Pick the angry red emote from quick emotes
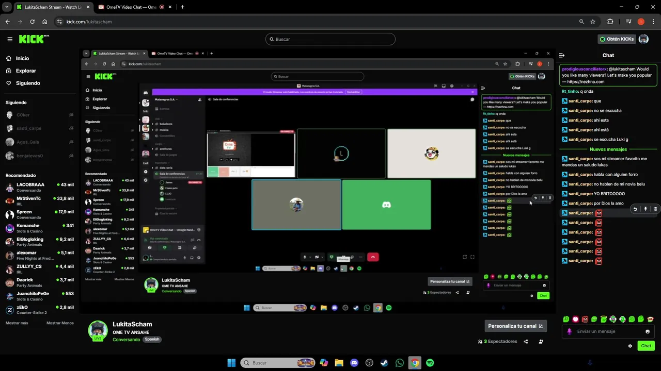This screenshot has height=371, width=661. coord(585,319)
